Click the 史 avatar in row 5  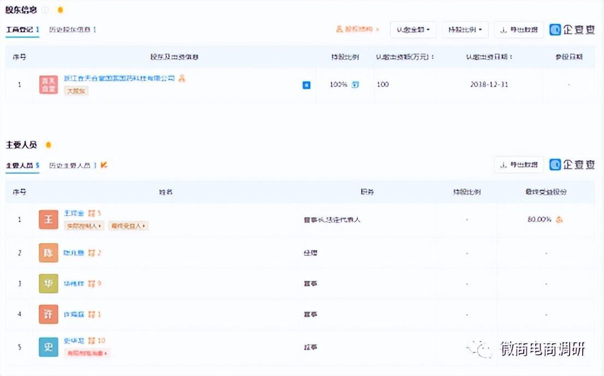pyautogui.click(x=49, y=347)
